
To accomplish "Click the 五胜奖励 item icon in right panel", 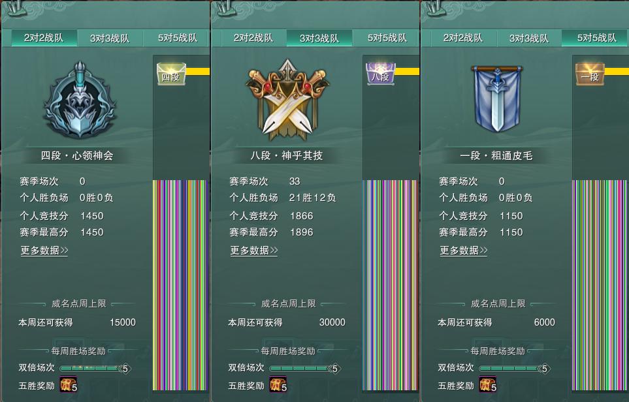I will pyautogui.click(x=488, y=384).
